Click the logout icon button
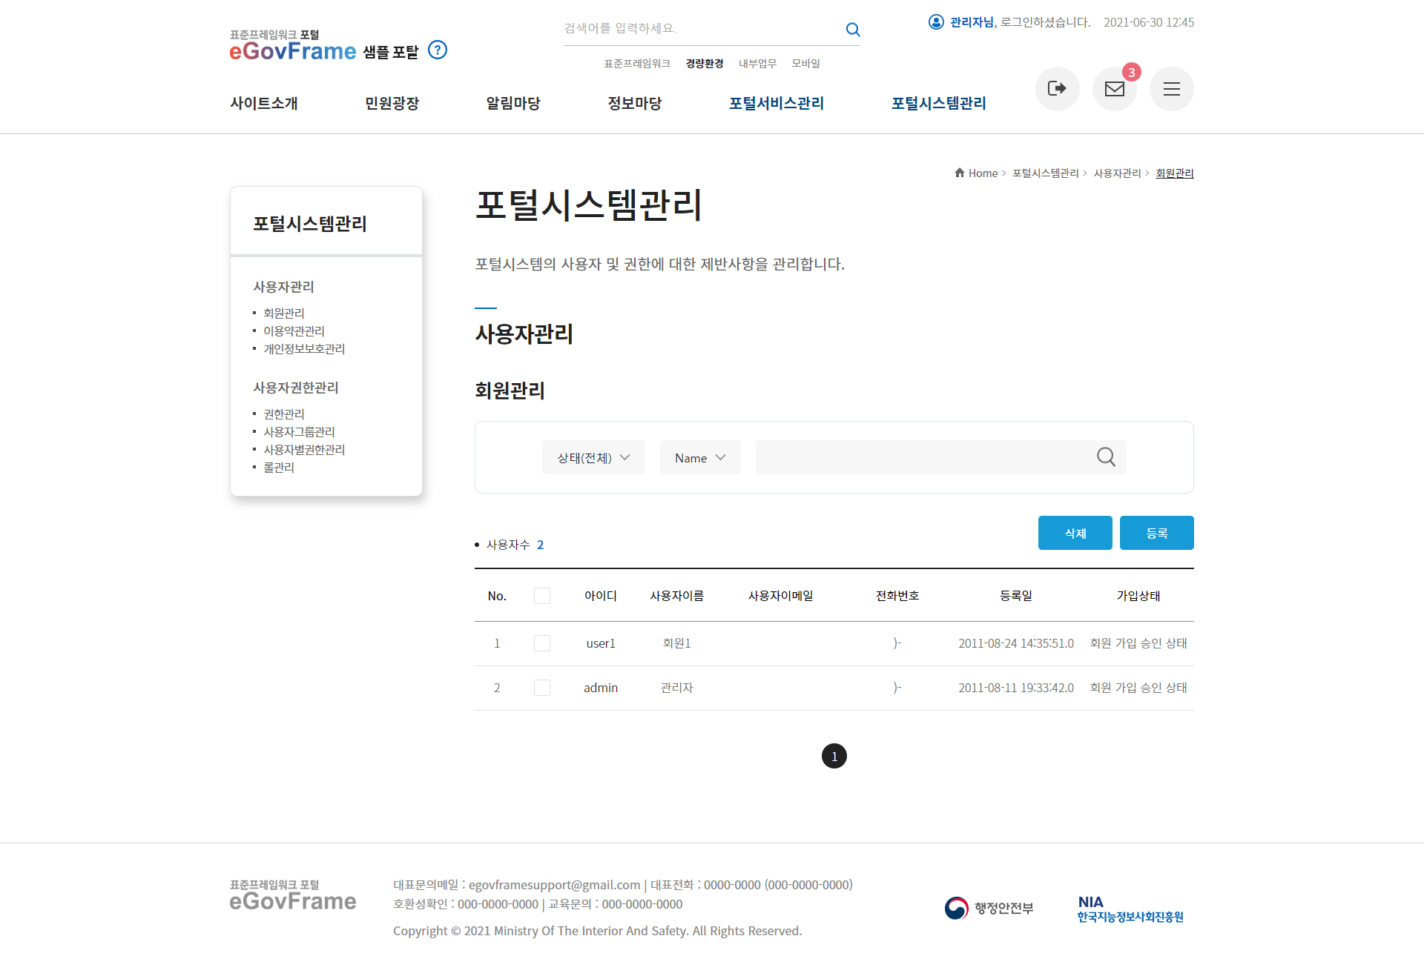The image size is (1424, 976). pos(1057,89)
